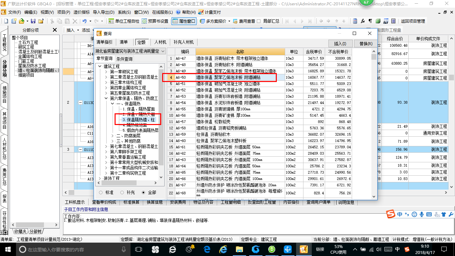Image resolution: width=455 pixels, height=256 pixels.
Task: Open the 导入导出(D) menu
Action: click(104, 12)
